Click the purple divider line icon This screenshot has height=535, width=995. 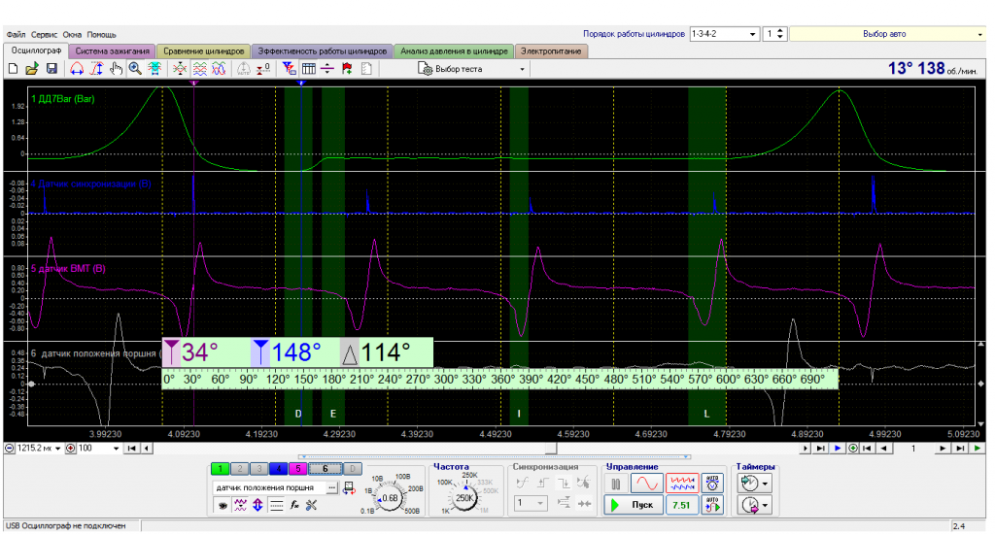pos(327,69)
